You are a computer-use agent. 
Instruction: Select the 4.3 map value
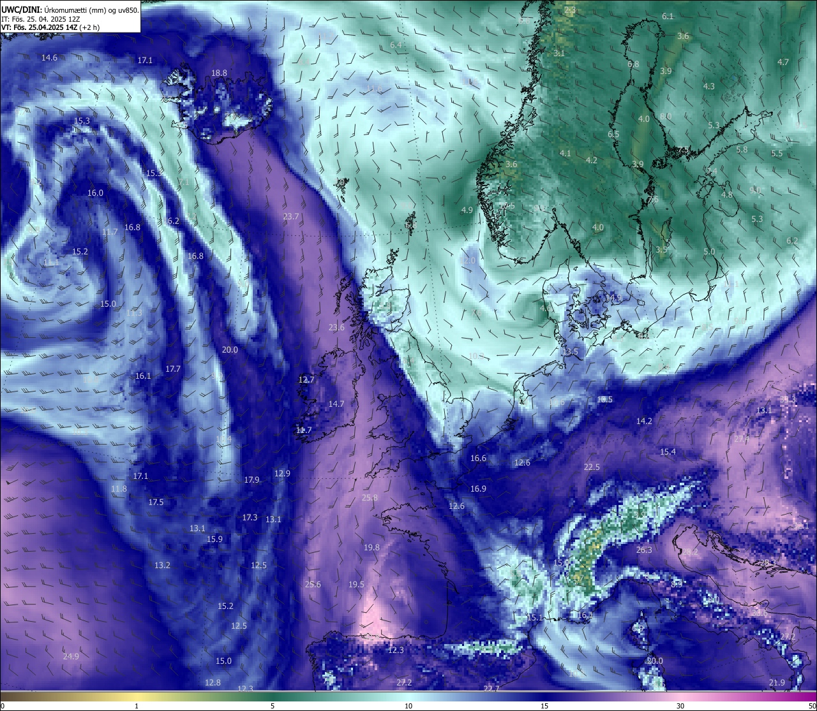[x=708, y=86]
